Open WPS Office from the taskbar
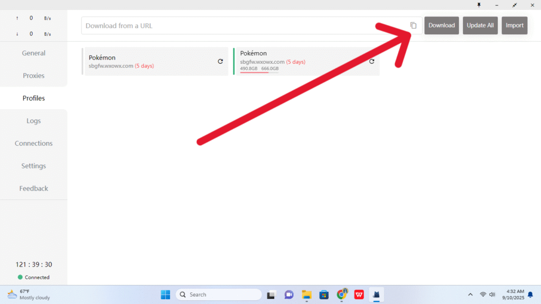The height and width of the screenshot is (304, 541). coord(359,294)
